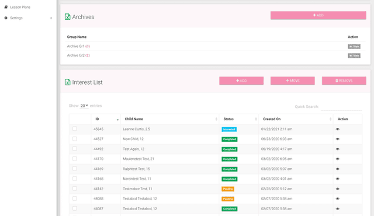Screen dimensions: 374x216
Task: Check the box for row 44142
Action: click(x=75, y=189)
